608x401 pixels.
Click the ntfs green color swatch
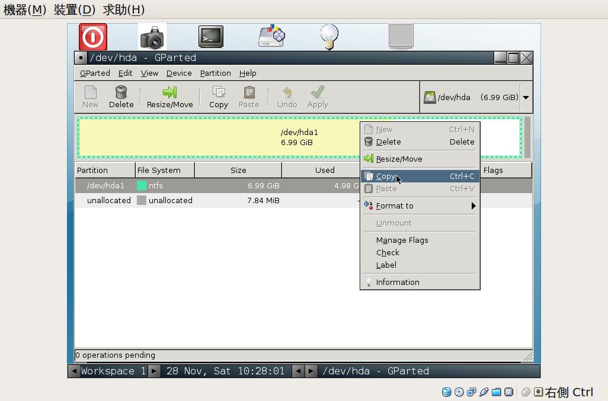click(142, 185)
